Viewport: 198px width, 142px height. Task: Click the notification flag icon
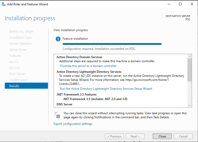pyautogui.click(x=57, y=115)
